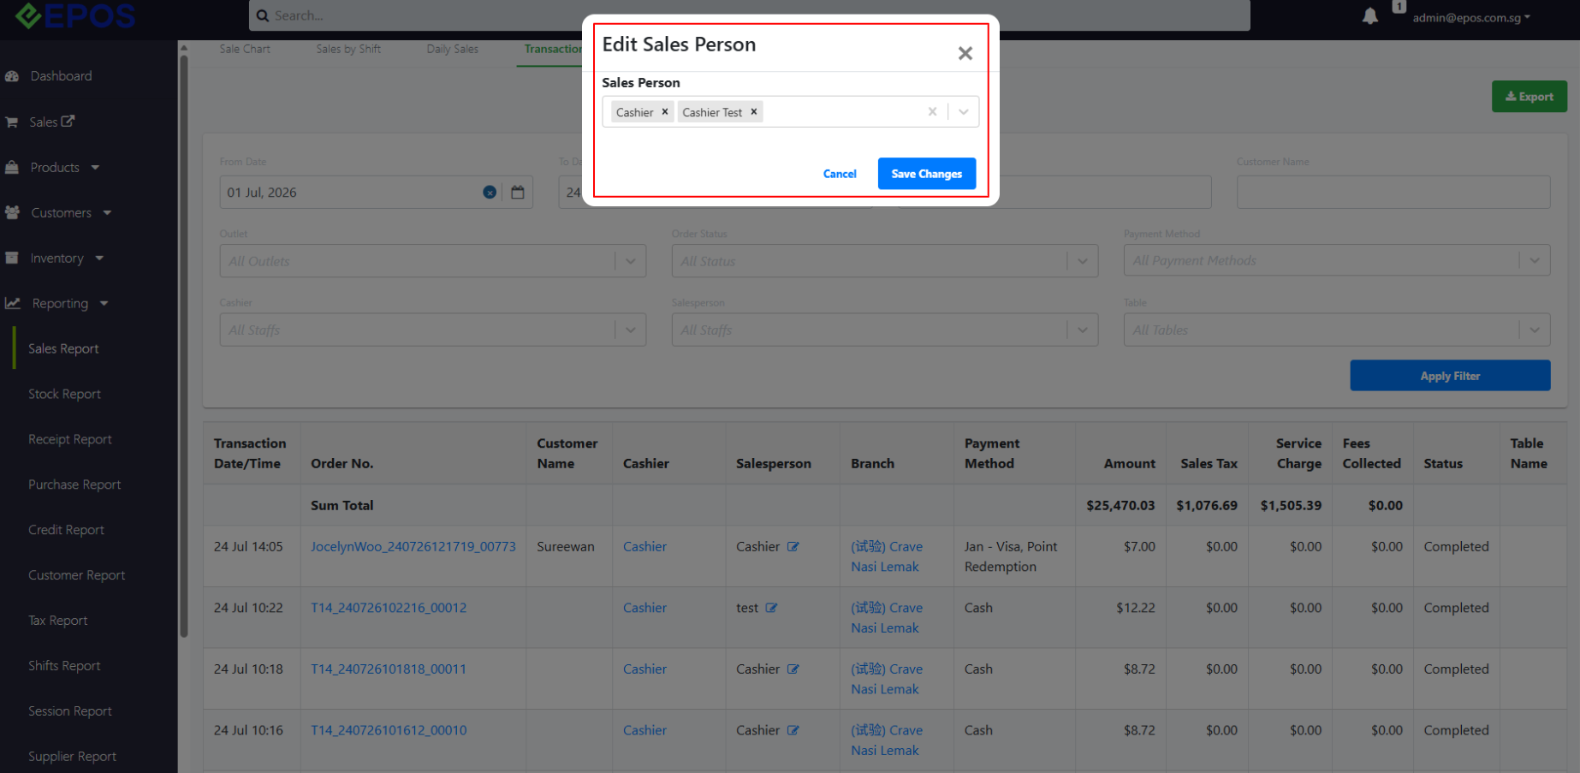Edit salesperson for order 00011
Viewport: 1580px width, 773px height.
point(793,669)
